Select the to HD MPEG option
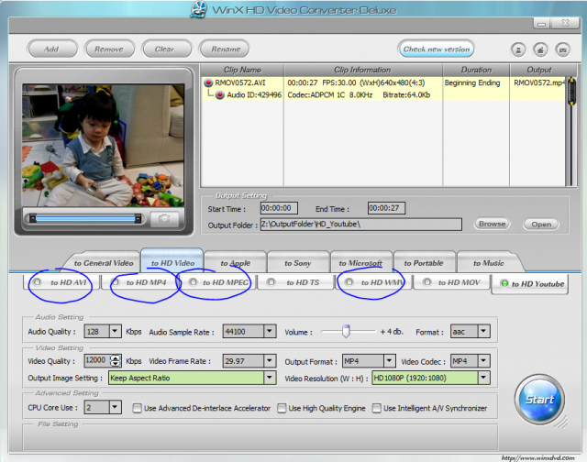 click(217, 282)
